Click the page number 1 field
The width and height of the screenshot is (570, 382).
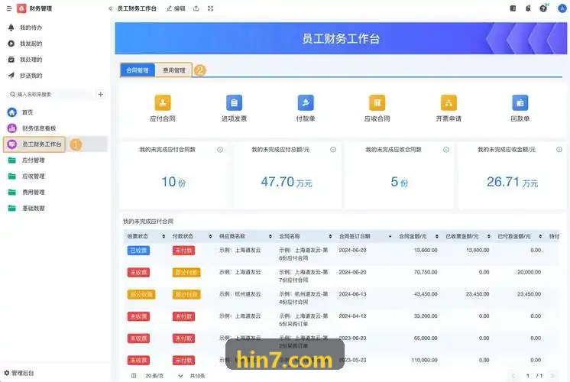tap(528, 376)
